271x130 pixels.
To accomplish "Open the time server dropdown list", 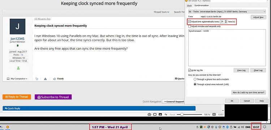I will (x=227, y=12).
